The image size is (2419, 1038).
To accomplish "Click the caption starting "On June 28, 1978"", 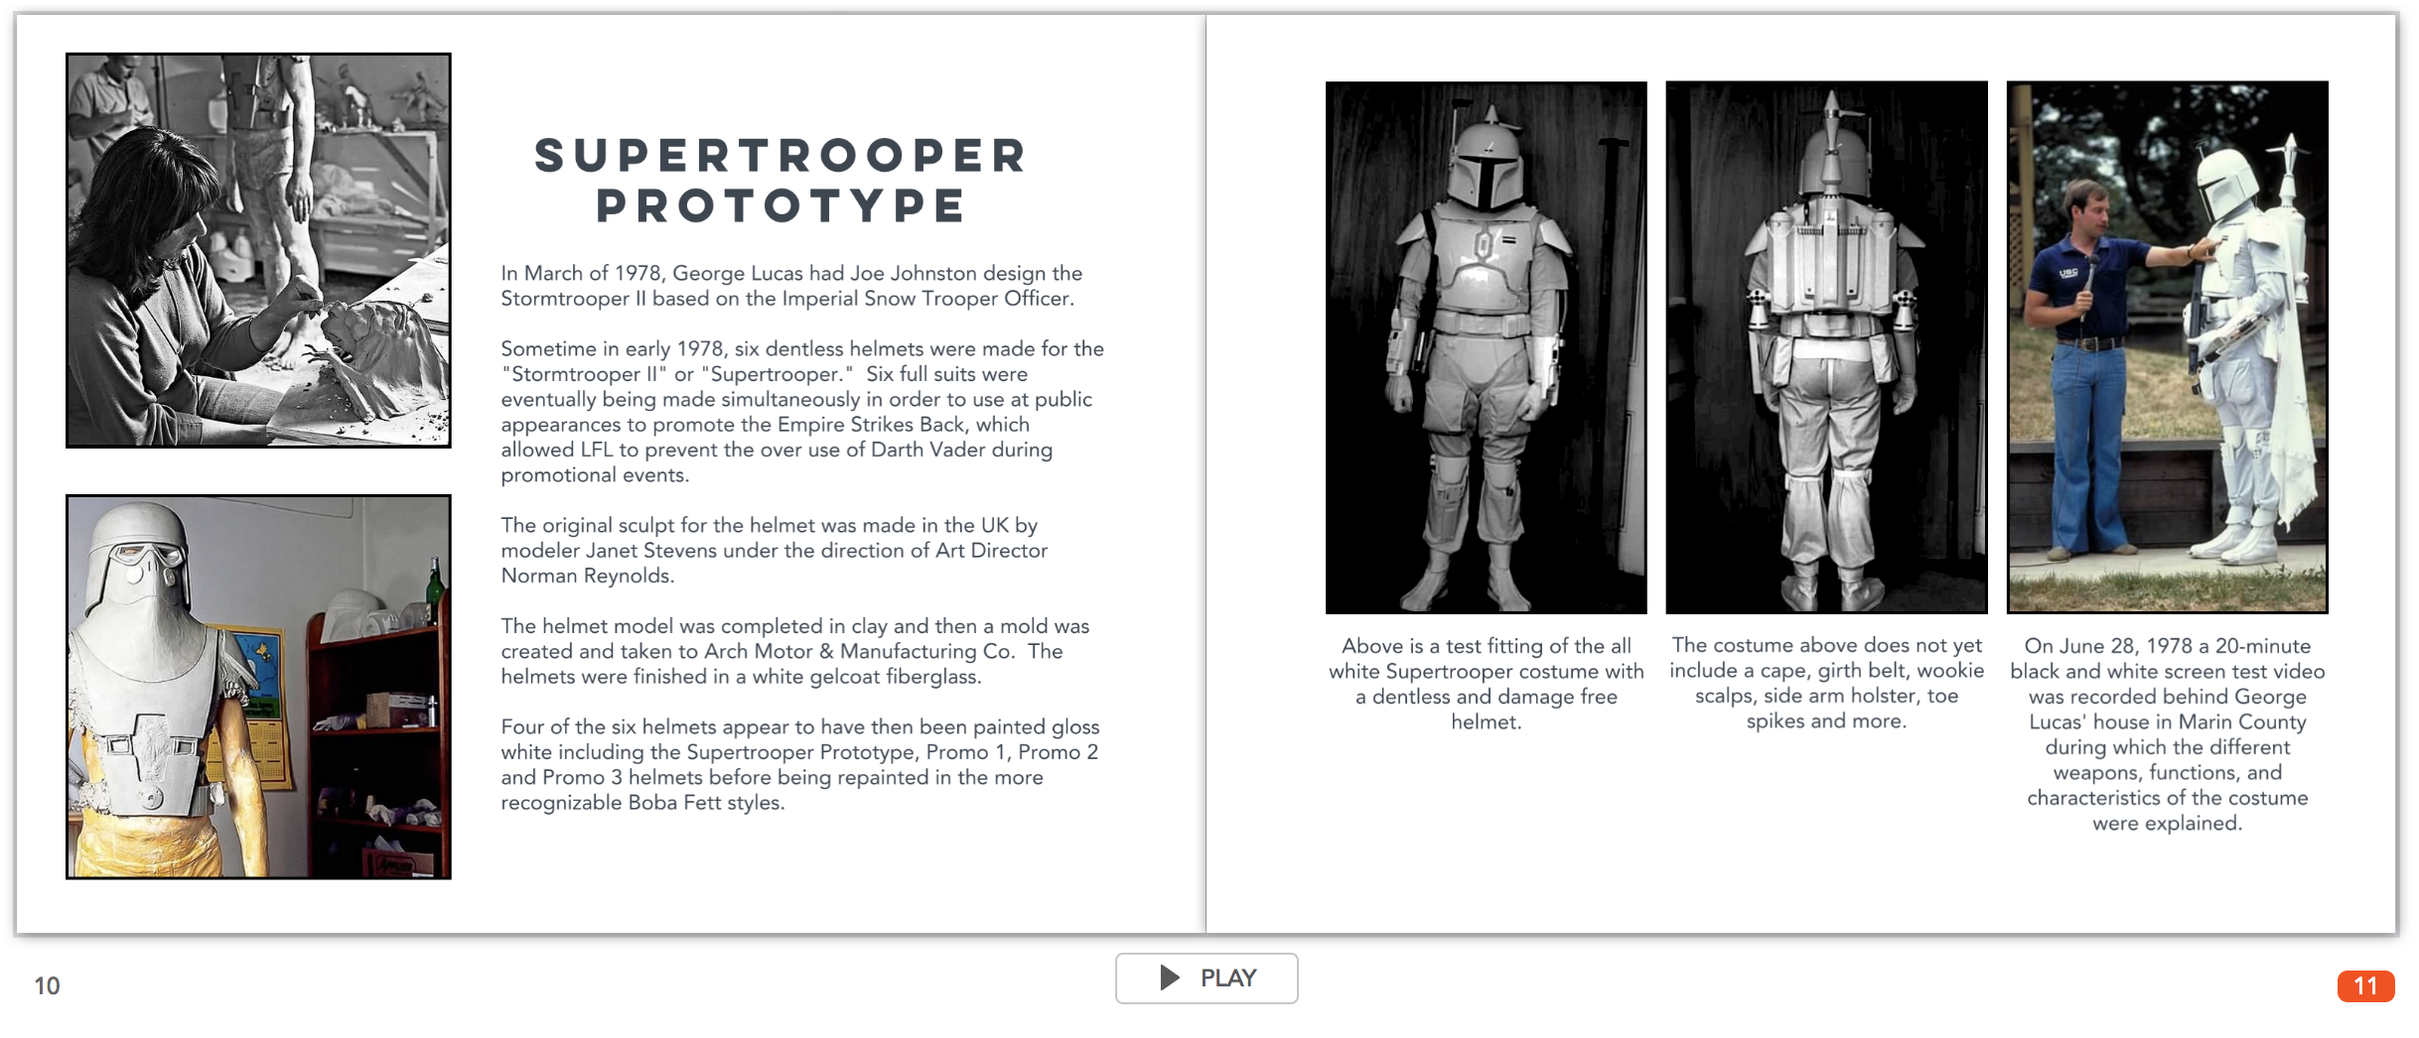I will pyautogui.click(x=2167, y=734).
